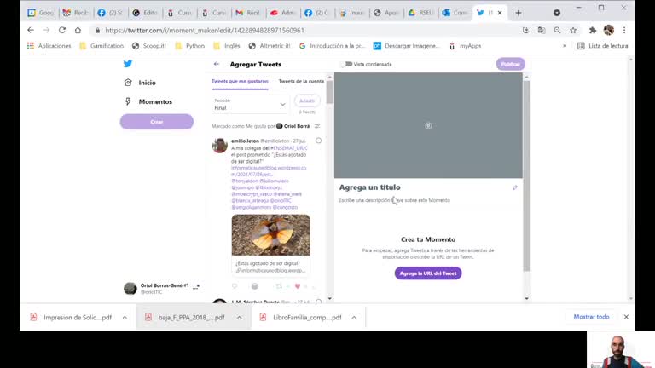Click the Oriol Borrás-Gené account avatar
The image size is (655, 368).
pyautogui.click(x=130, y=288)
